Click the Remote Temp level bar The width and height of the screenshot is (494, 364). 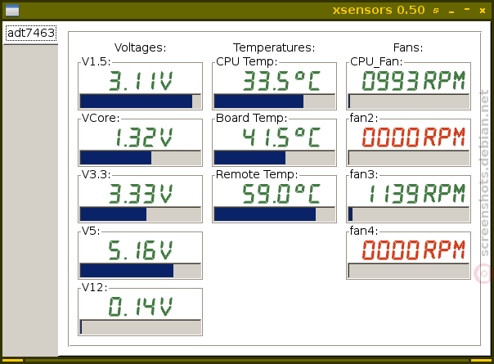click(275, 214)
